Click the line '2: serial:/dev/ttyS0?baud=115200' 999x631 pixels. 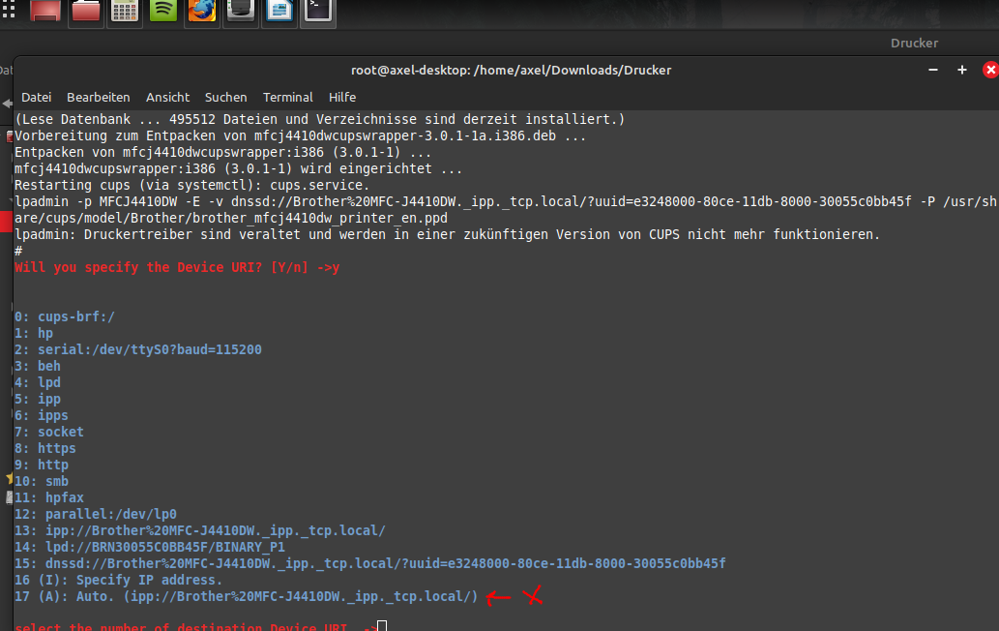point(138,350)
